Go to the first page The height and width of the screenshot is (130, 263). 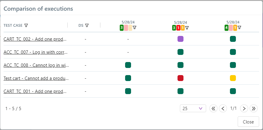pos(213,108)
